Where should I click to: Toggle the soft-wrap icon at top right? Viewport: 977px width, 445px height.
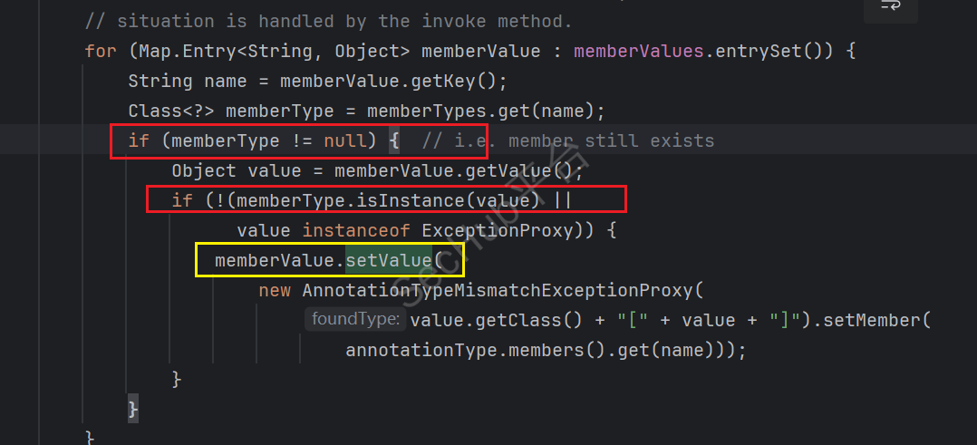coord(891,6)
